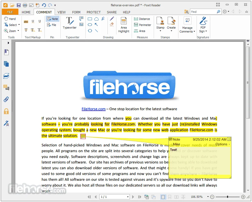
Task: Open the PDF Sign dropdown
Action: (x=206, y=31)
